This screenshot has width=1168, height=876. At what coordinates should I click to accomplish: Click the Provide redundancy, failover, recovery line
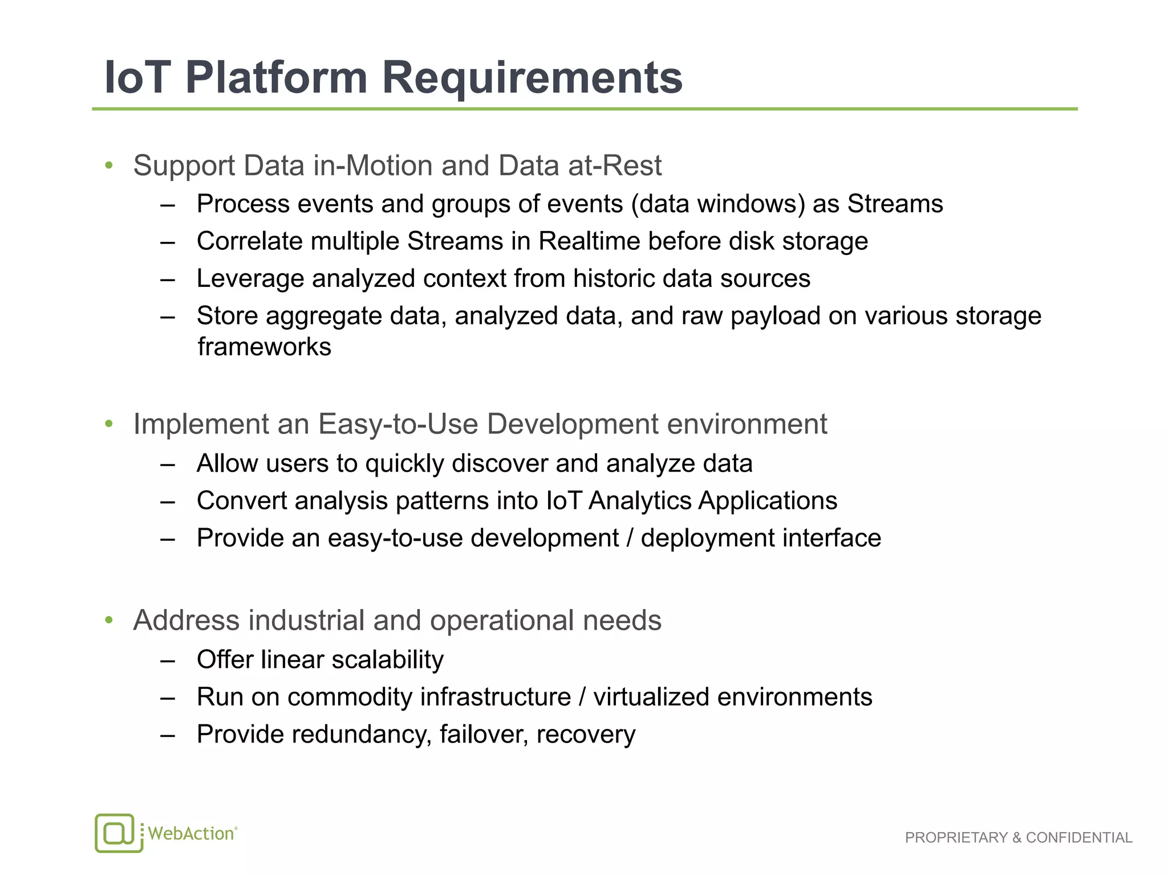tap(415, 735)
